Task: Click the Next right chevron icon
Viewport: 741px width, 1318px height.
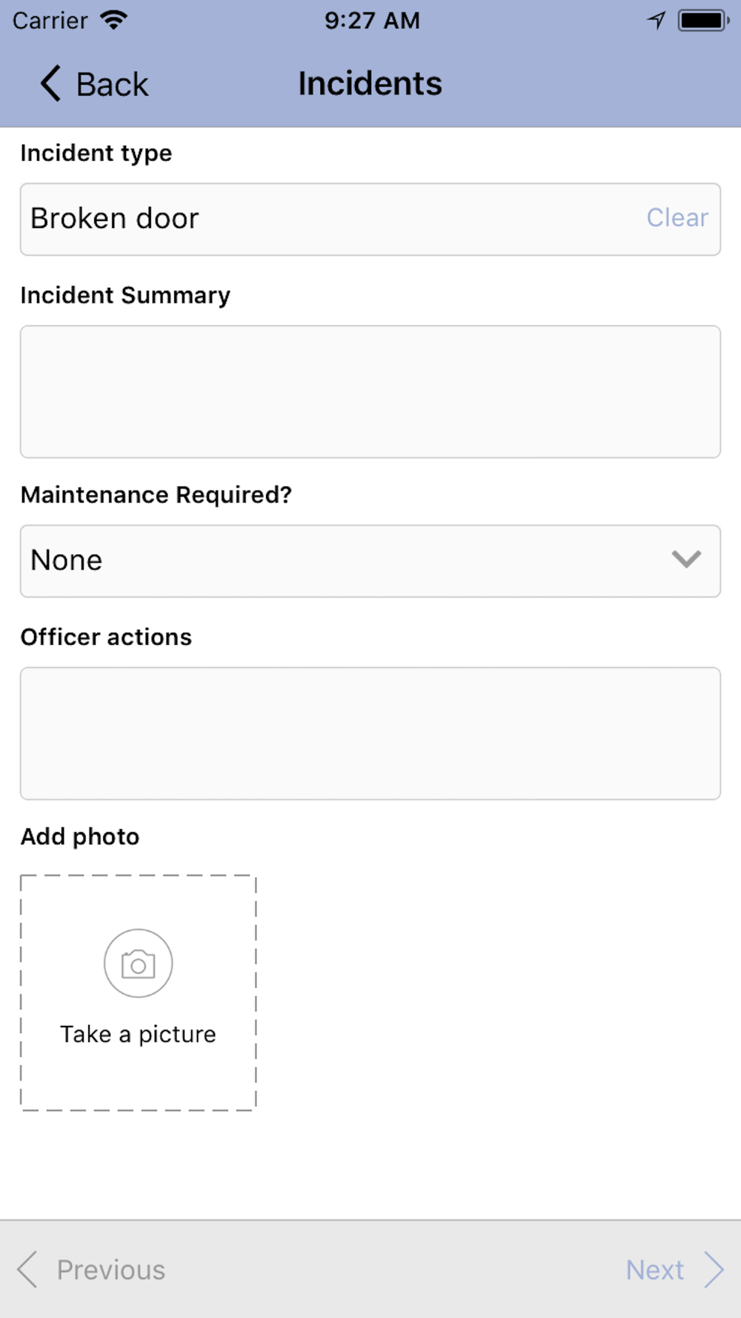Action: pyautogui.click(x=714, y=1270)
